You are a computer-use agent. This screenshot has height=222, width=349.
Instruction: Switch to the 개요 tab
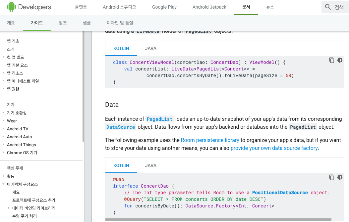11,23
